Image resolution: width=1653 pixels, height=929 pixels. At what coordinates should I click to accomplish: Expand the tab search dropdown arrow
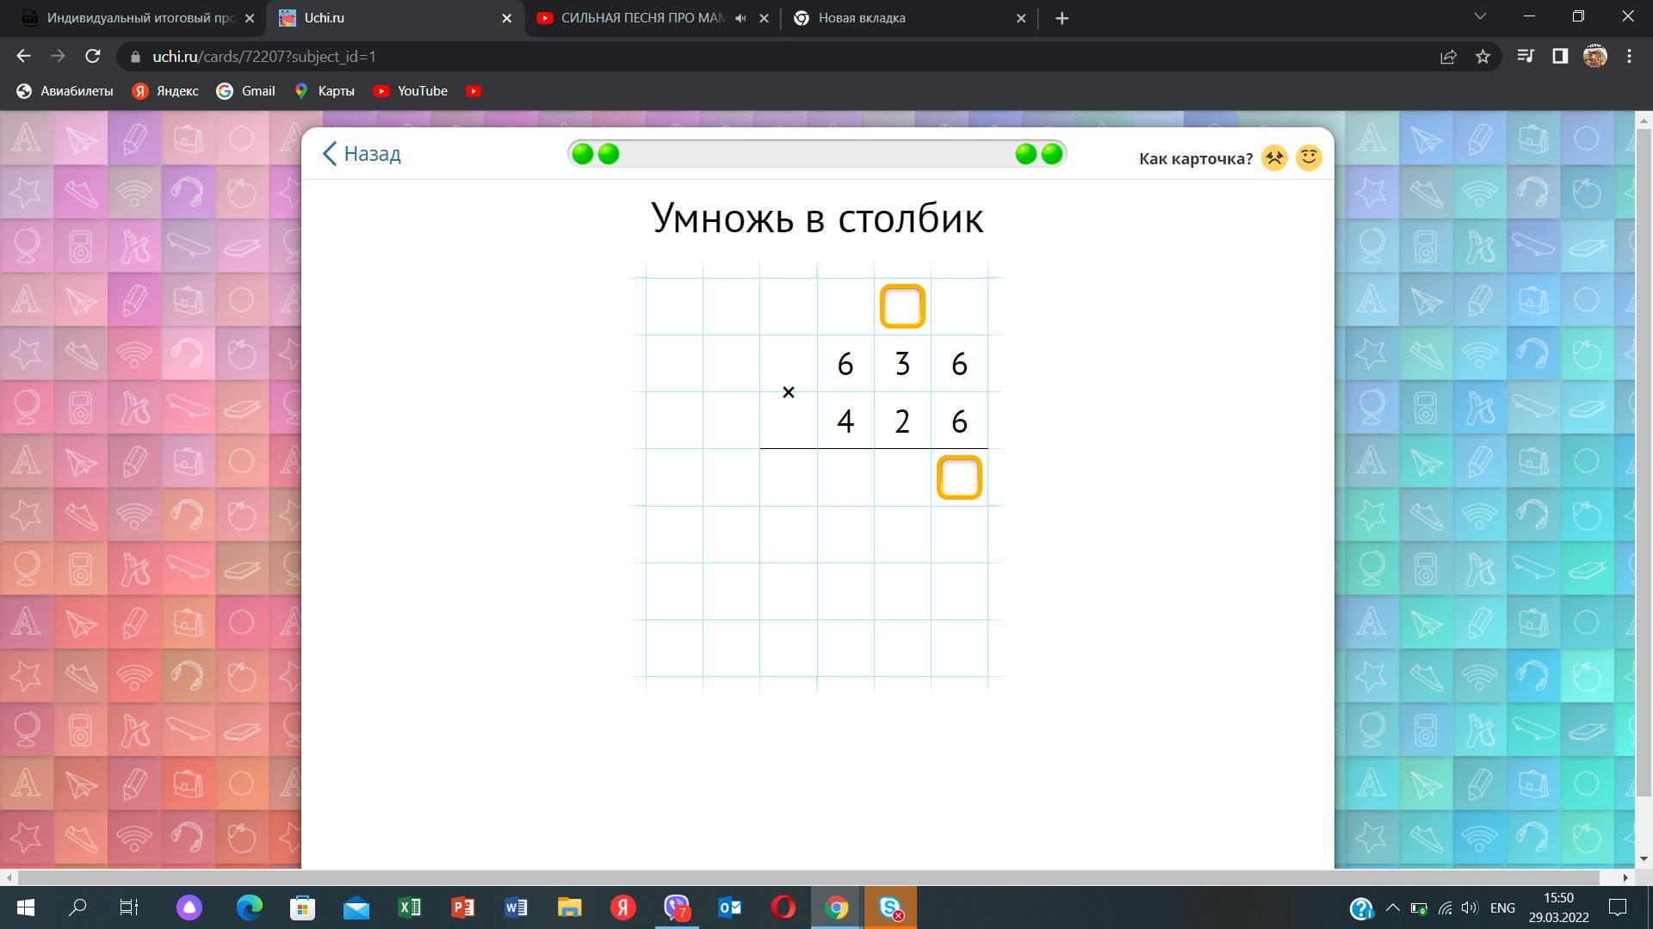(x=1480, y=16)
